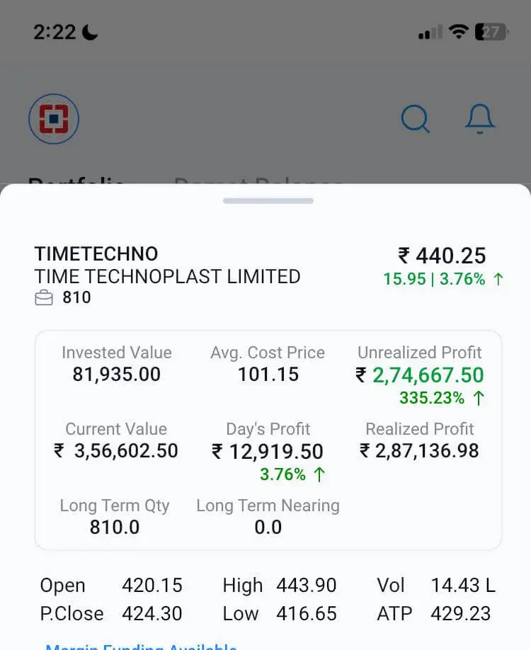Grab the bottom sheet drag handle

coord(268,201)
